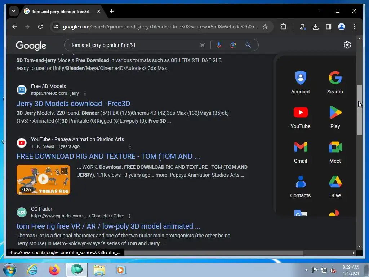This screenshot has width=369, height=277.
Task: Reload the current page
Action: tap(40, 27)
